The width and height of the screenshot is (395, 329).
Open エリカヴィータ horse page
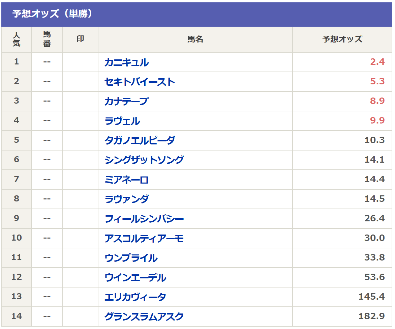click(x=135, y=297)
